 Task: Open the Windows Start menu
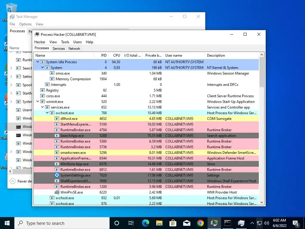click(7, 223)
